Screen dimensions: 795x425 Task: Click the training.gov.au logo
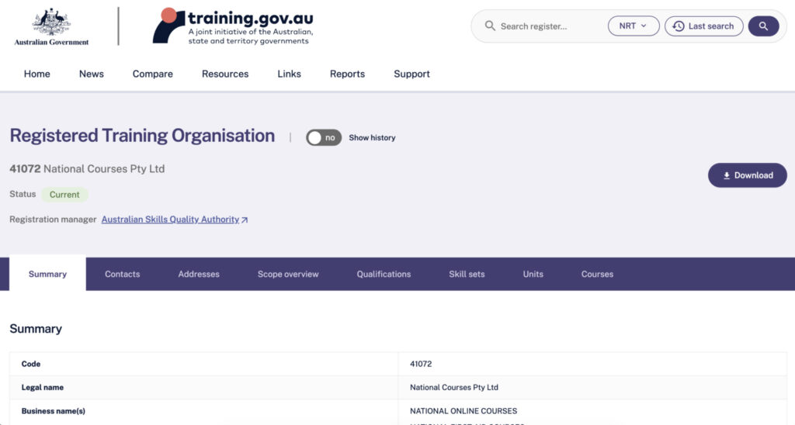click(x=233, y=26)
